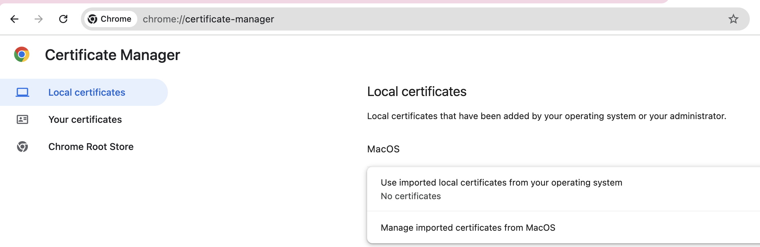Viewport: 760px width, 247px height.
Task: Open Manage imported certificates from MacOS
Action: coord(468,228)
